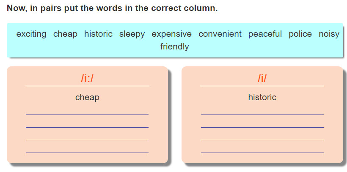Pick the word 'cheap' from the word bank

click(x=65, y=34)
